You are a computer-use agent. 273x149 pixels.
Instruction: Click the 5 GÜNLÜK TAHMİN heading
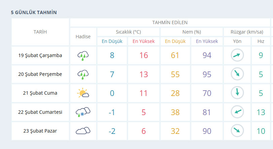click(34, 12)
